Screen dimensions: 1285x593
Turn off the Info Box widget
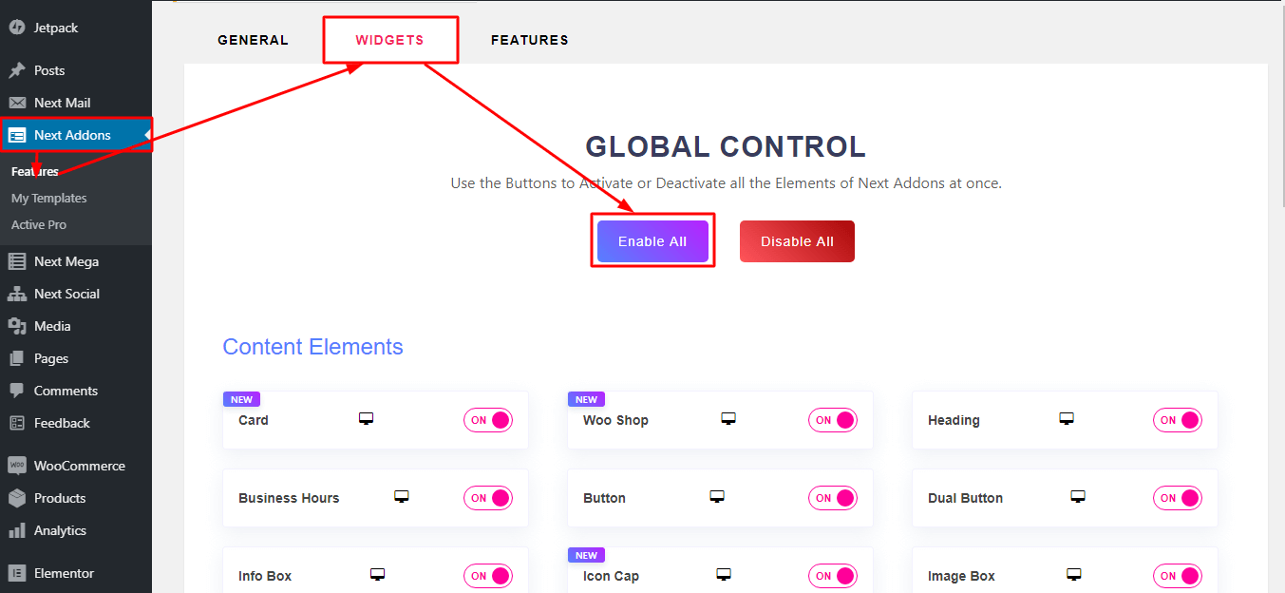(488, 576)
